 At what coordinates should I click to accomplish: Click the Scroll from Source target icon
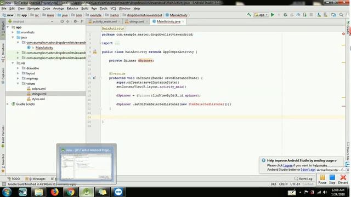[x=62, y=21]
